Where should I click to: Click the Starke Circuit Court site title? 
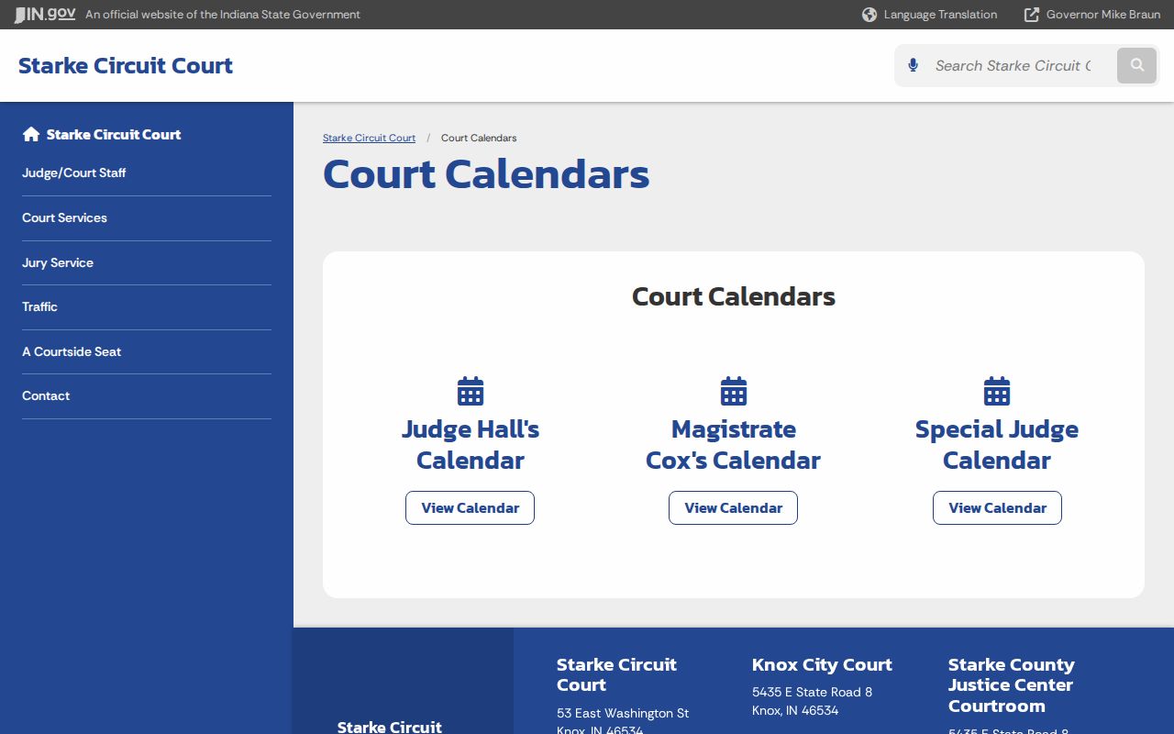pos(126,66)
